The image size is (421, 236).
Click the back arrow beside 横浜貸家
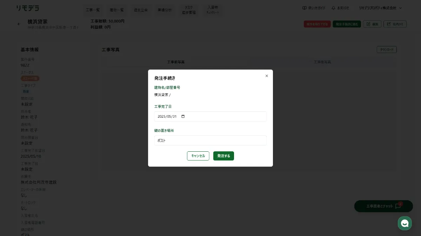click(19, 24)
